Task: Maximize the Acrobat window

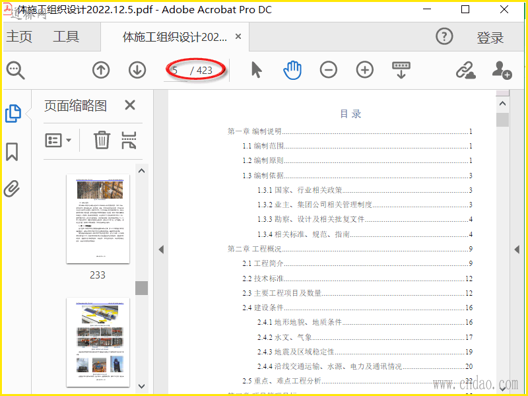Action: click(465, 9)
